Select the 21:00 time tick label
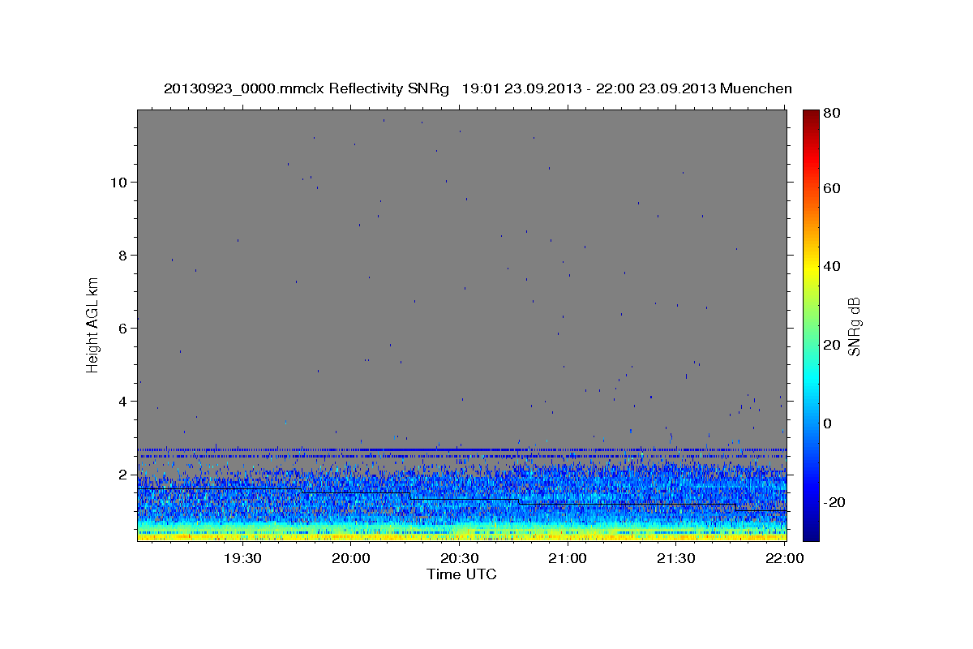 click(568, 558)
